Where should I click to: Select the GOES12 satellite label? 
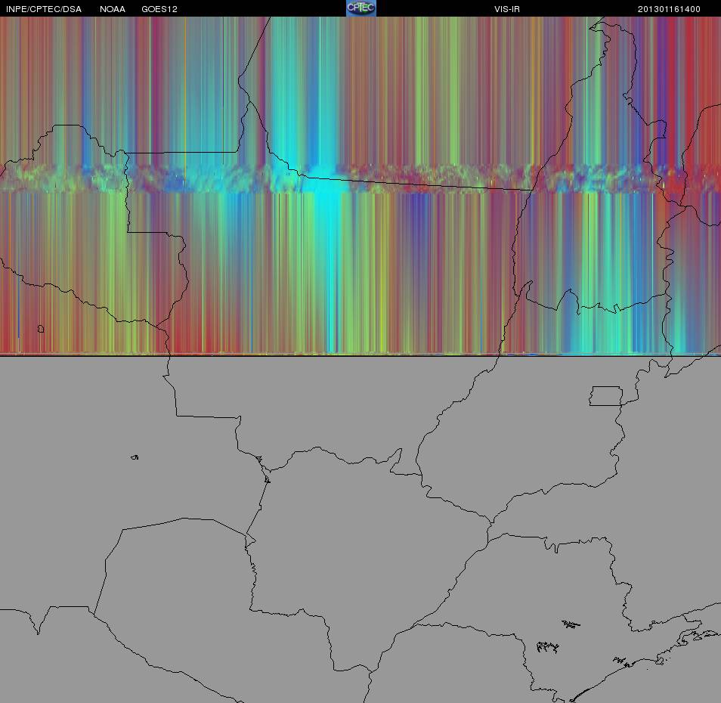coord(159,9)
